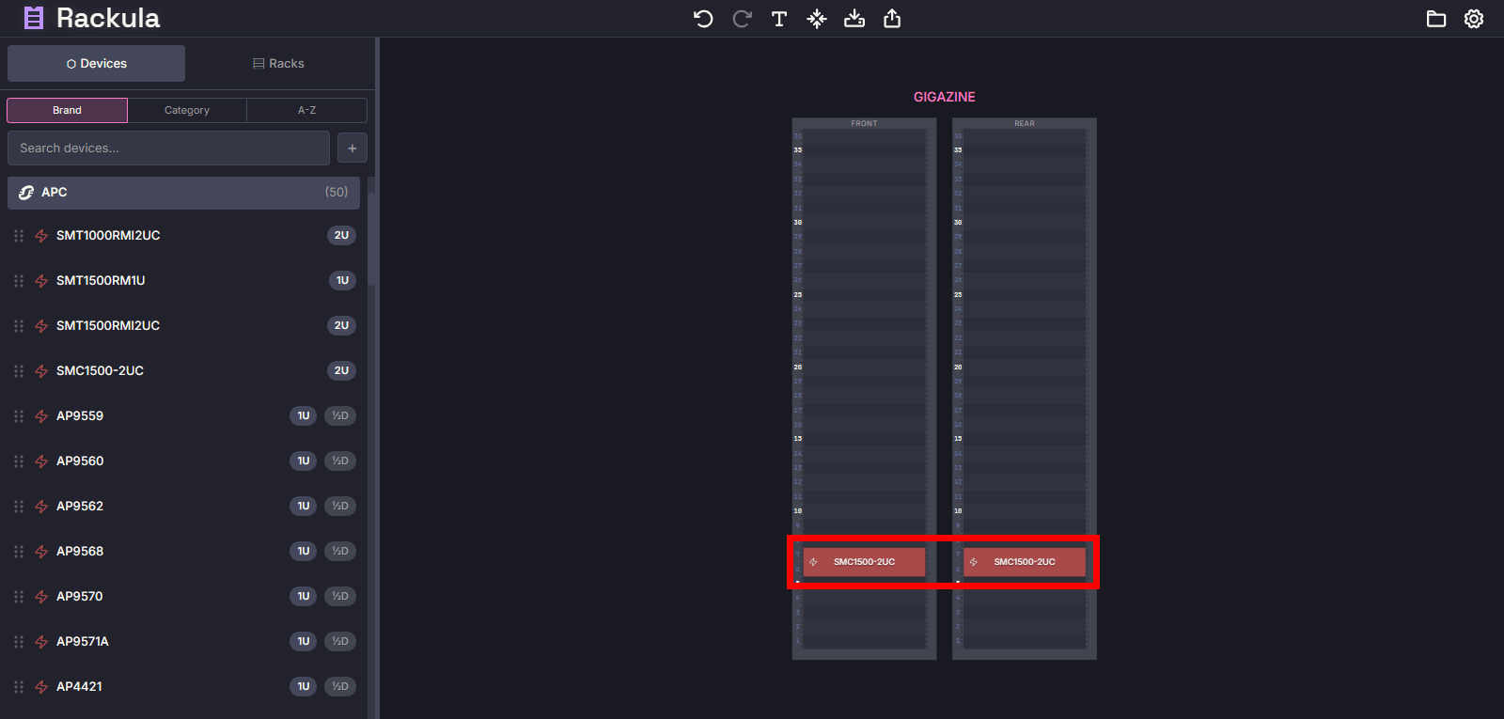The height and width of the screenshot is (719, 1504).
Task: Click the Rackula logo icon
Action: [x=34, y=18]
